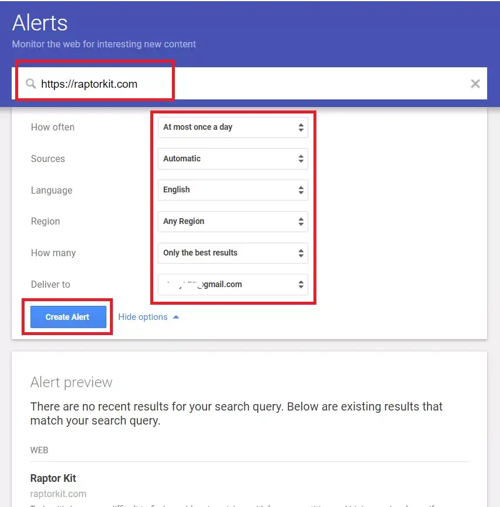Select the 'How often' label

click(x=53, y=127)
